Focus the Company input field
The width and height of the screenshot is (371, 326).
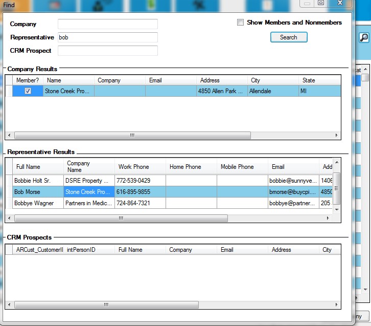click(108, 24)
